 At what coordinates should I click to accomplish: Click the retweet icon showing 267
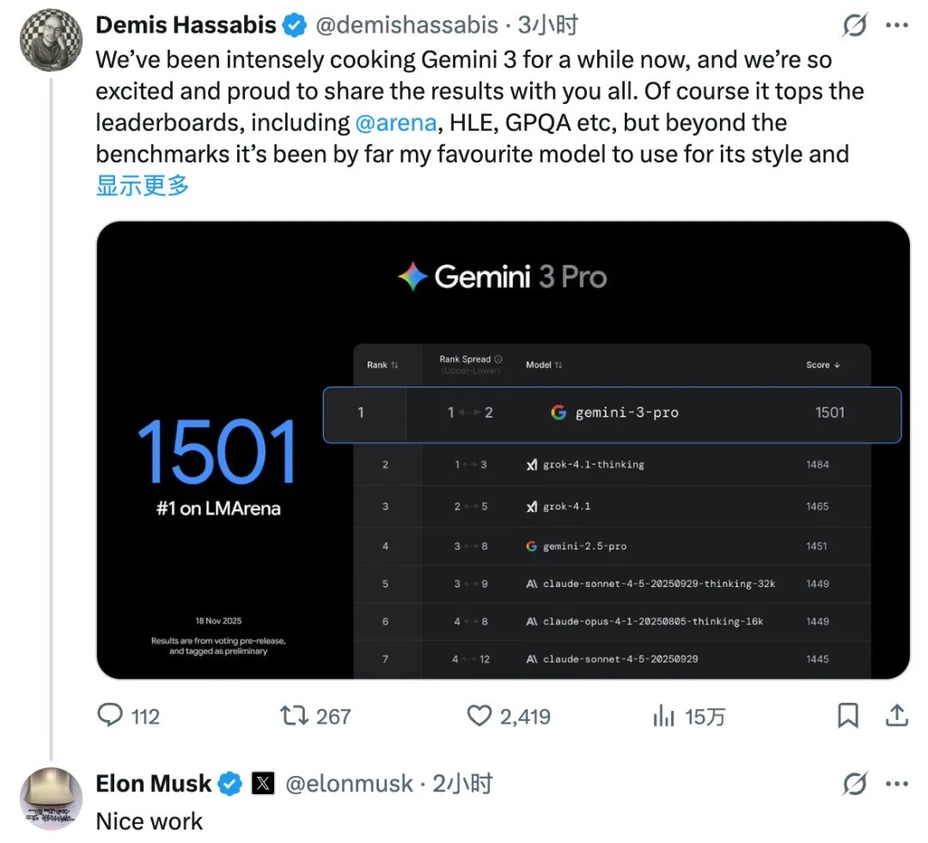pyautogui.click(x=296, y=715)
